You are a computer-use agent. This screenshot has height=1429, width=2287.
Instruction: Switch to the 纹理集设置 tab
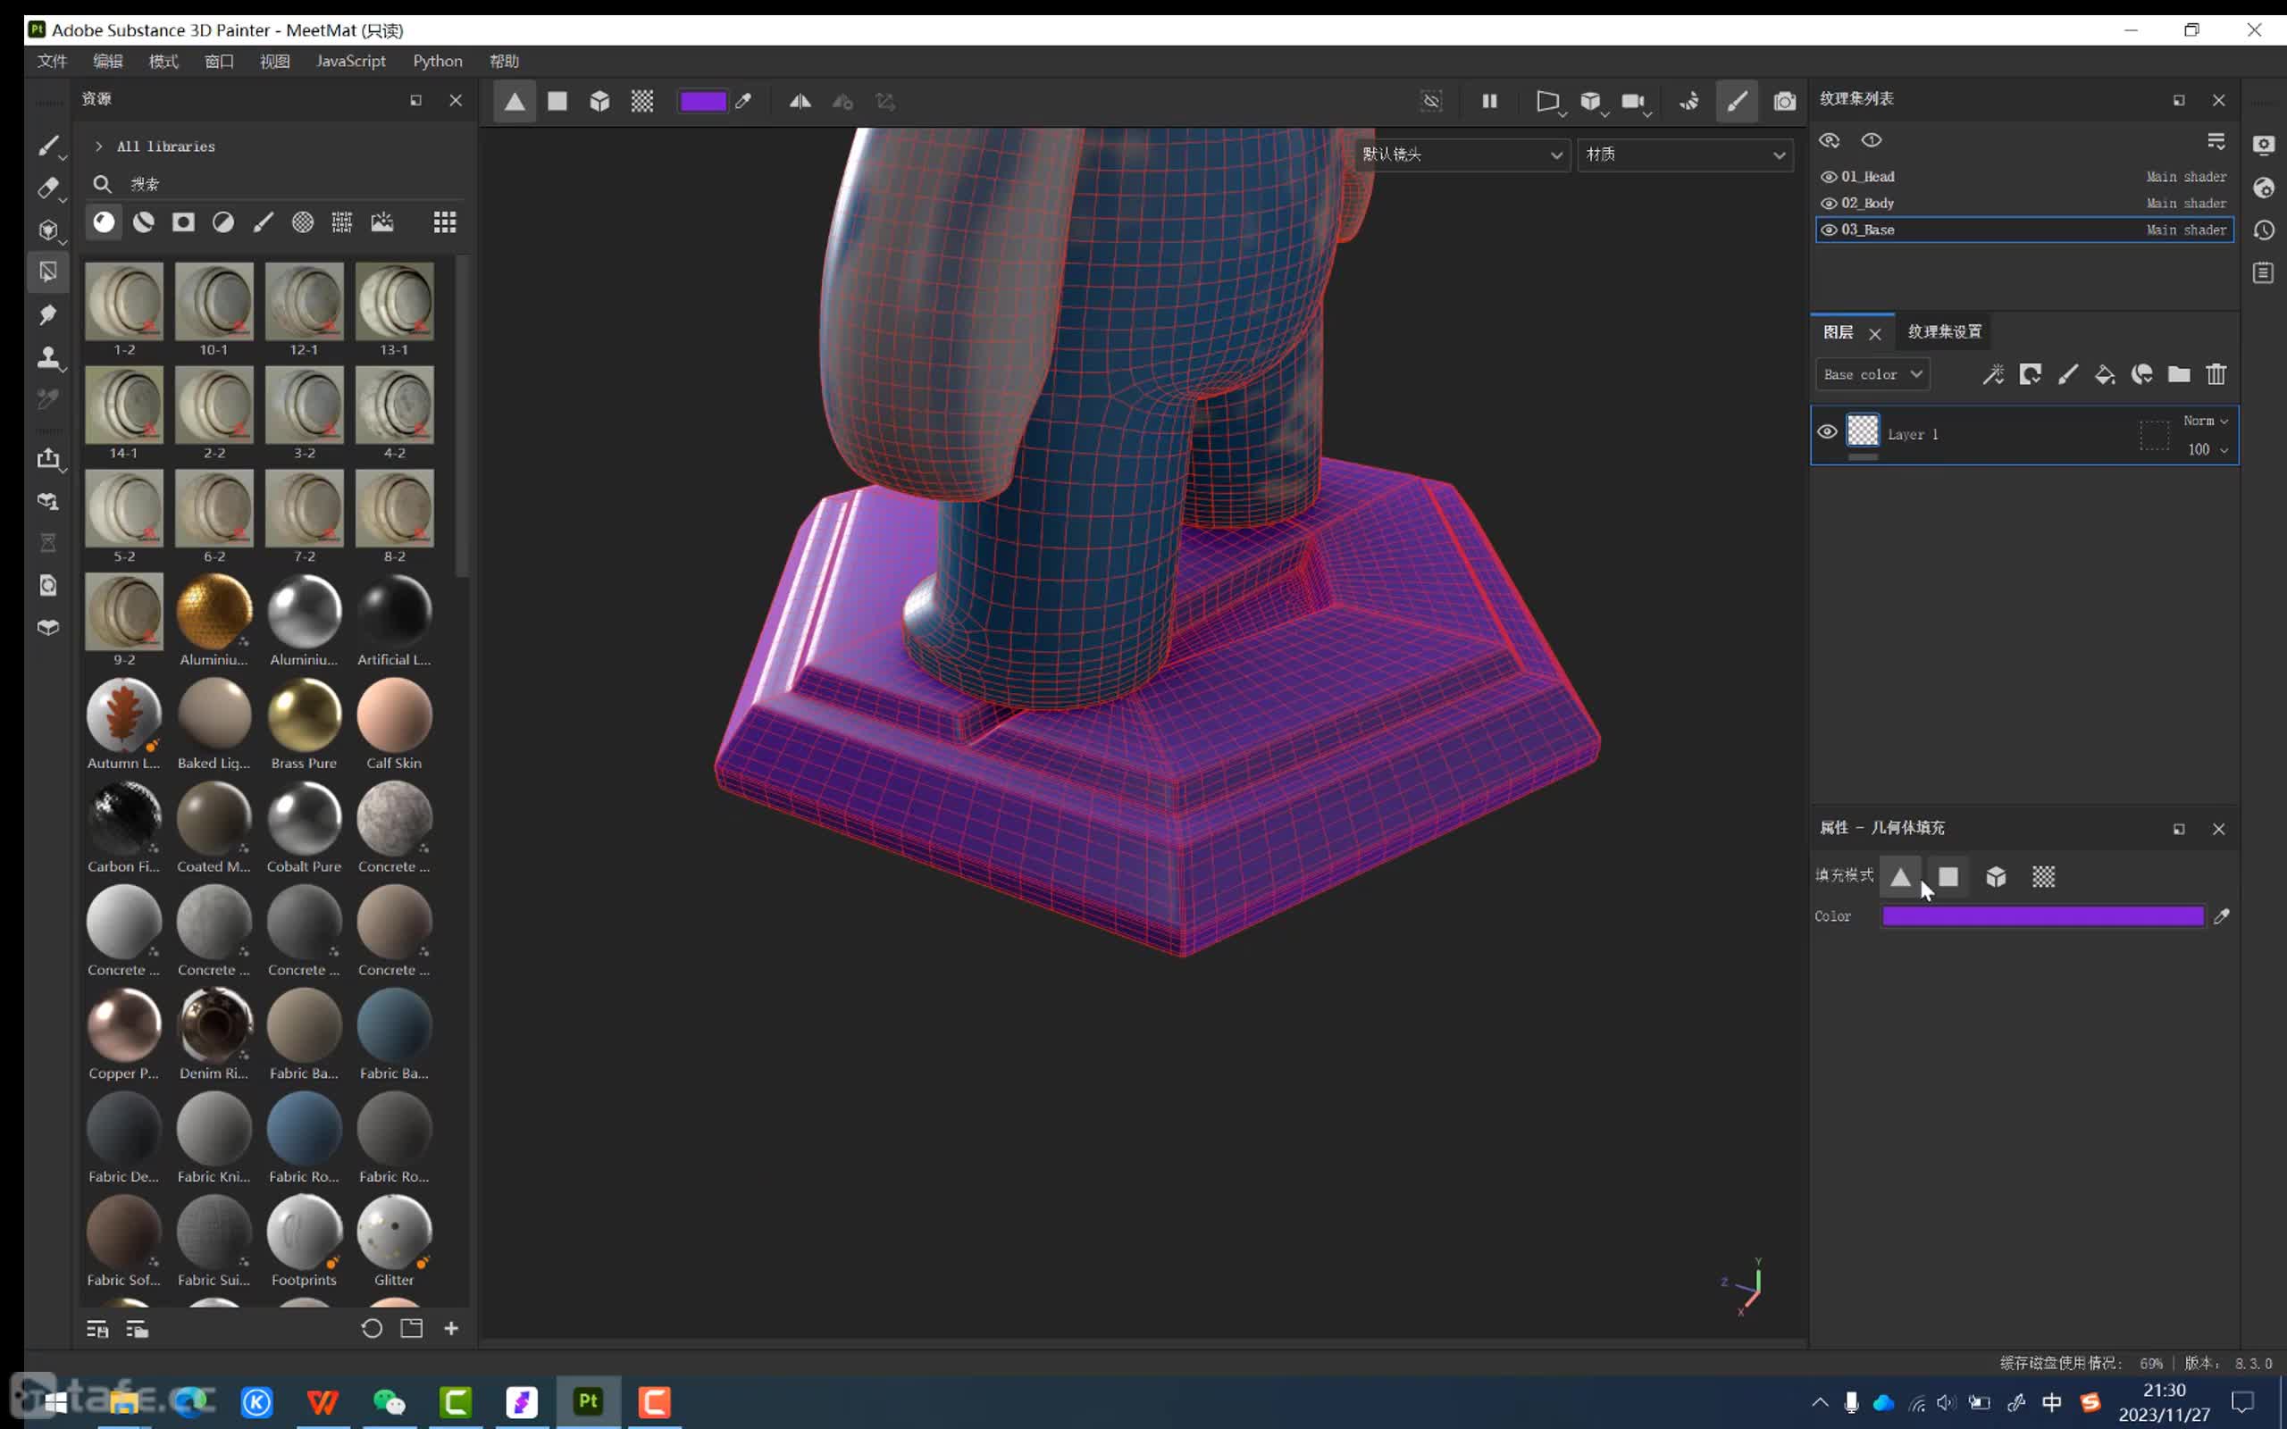(x=1944, y=331)
